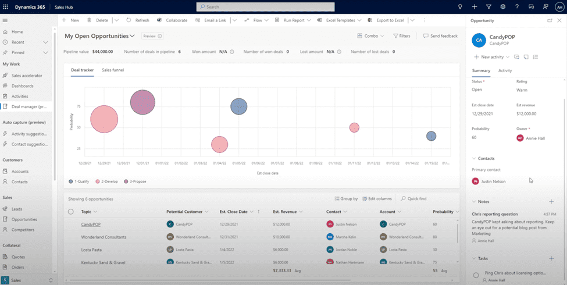Click the Won amount info icon
Image resolution: width=567 pixels, height=285 pixels.
(232, 52)
